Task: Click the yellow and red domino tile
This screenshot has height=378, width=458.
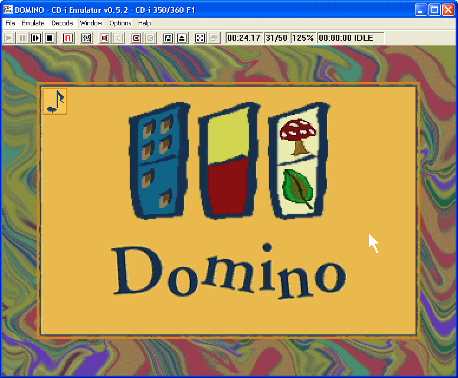Action: (227, 162)
